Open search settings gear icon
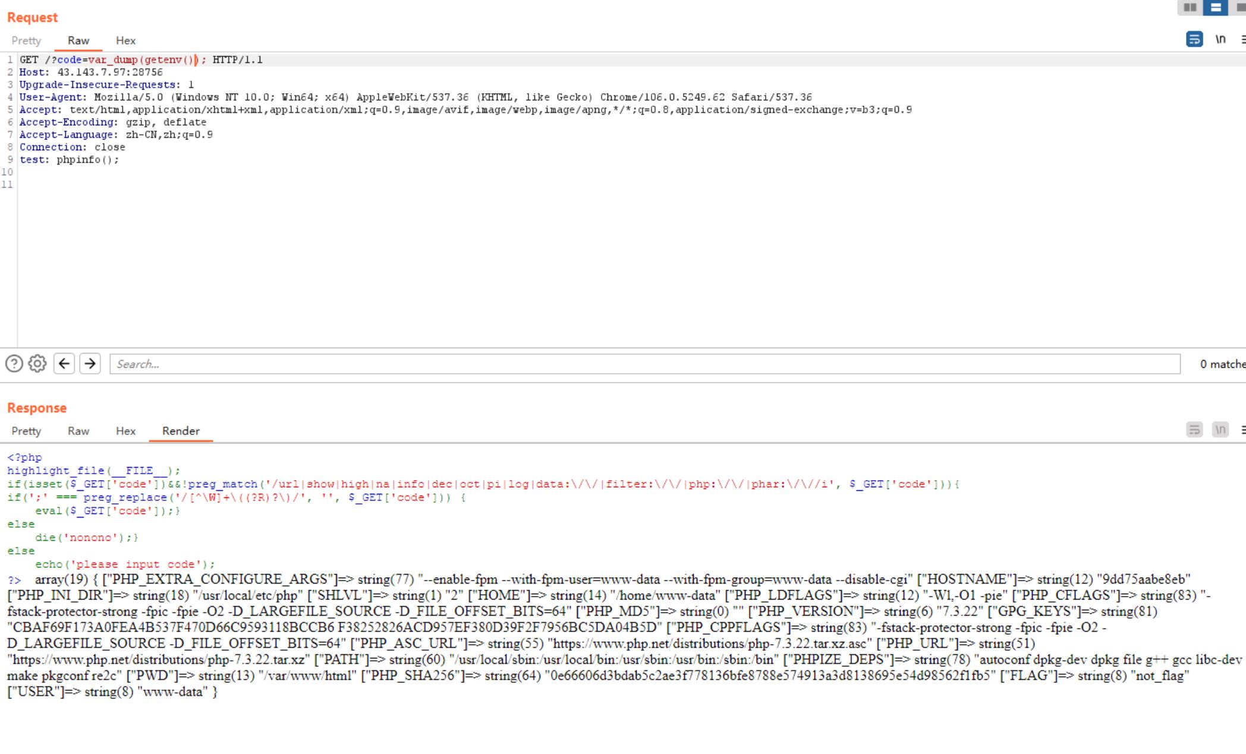 pyautogui.click(x=37, y=363)
